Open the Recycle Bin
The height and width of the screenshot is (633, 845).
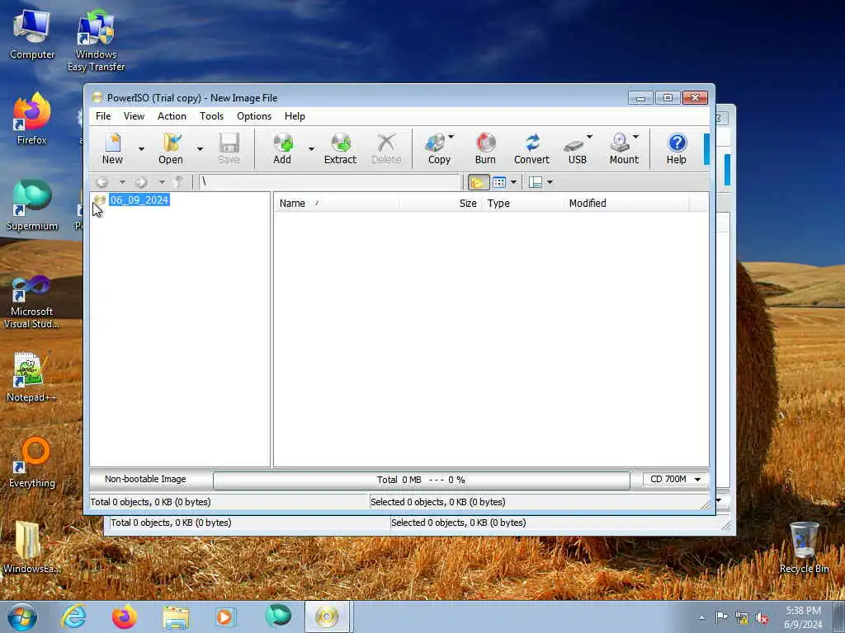pos(804,547)
